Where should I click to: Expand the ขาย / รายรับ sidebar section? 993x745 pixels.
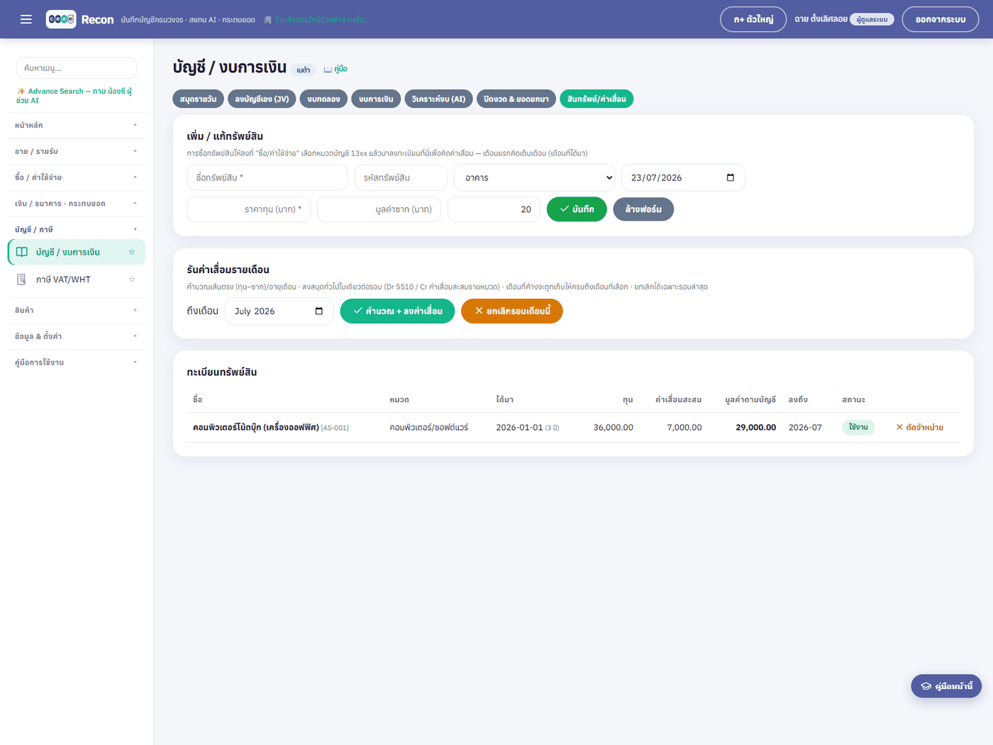click(76, 151)
